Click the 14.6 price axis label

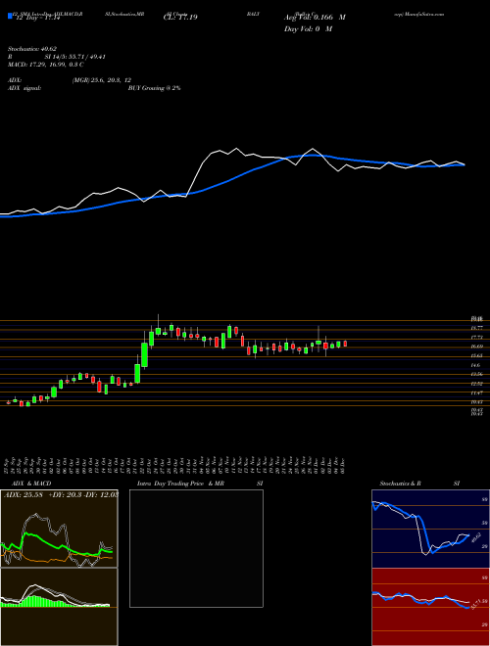[476, 365]
